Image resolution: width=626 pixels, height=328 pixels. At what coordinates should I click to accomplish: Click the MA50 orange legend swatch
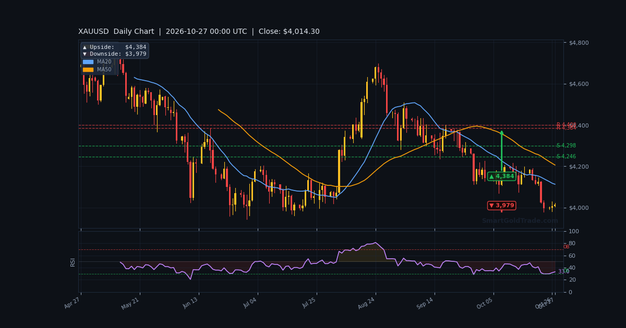coord(88,70)
